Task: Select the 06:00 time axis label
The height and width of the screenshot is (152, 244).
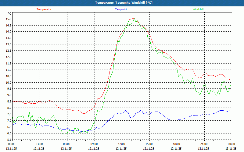Action: click(x=66, y=144)
